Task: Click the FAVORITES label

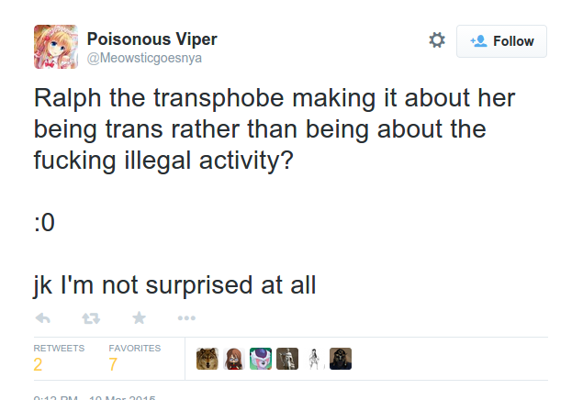Action: point(135,349)
